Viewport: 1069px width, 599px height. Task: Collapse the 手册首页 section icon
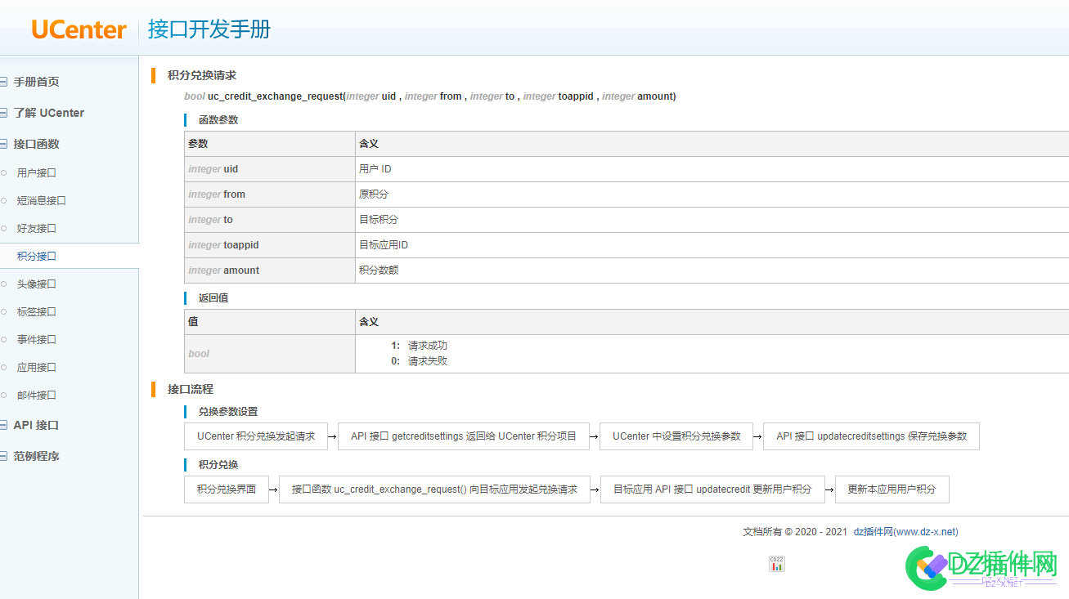point(3,82)
